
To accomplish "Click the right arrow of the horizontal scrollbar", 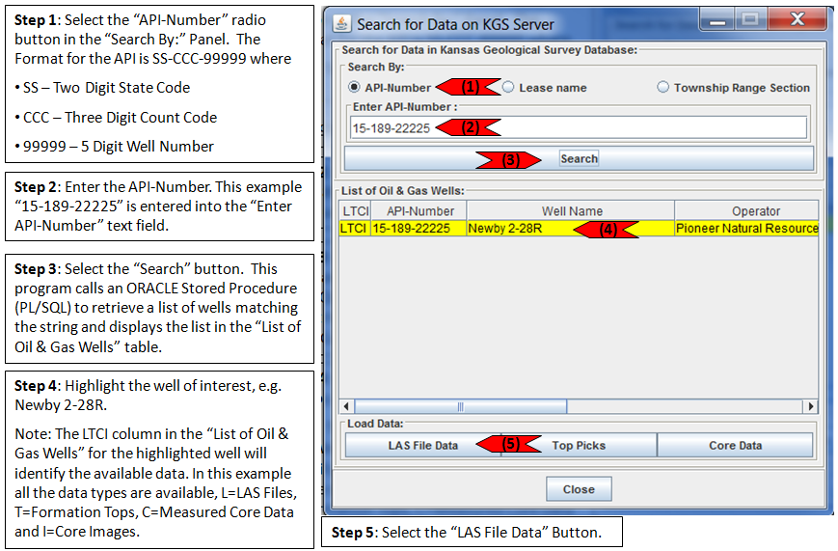I will (x=811, y=406).
